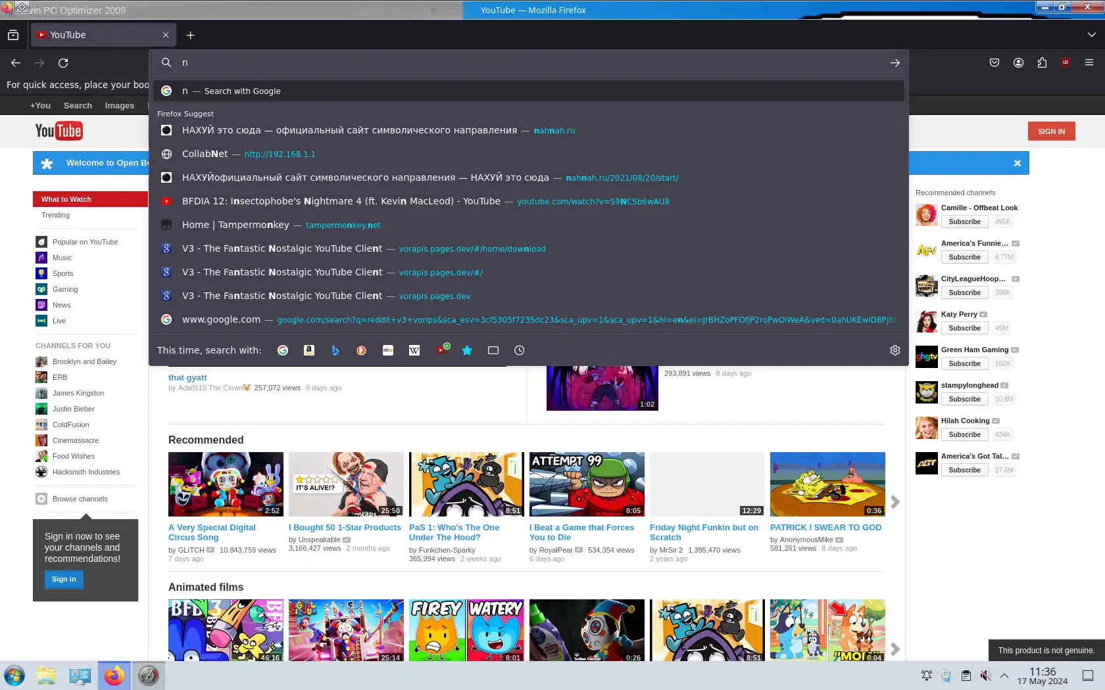Reload the current YouTube page
This screenshot has width=1105, height=690.
[x=63, y=63]
